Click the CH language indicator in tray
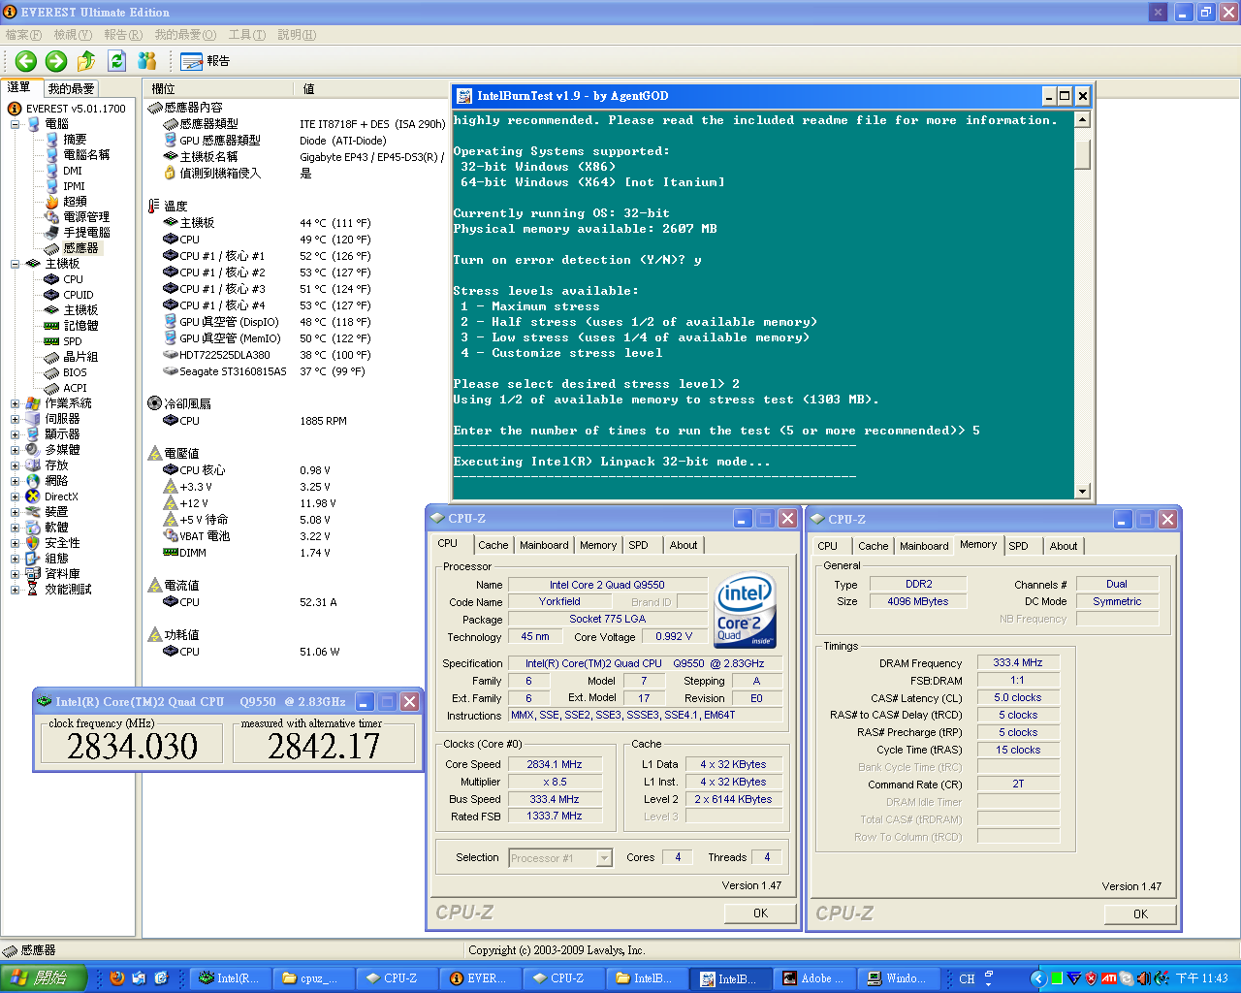The height and width of the screenshot is (993, 1241). (x=967, y=978)
